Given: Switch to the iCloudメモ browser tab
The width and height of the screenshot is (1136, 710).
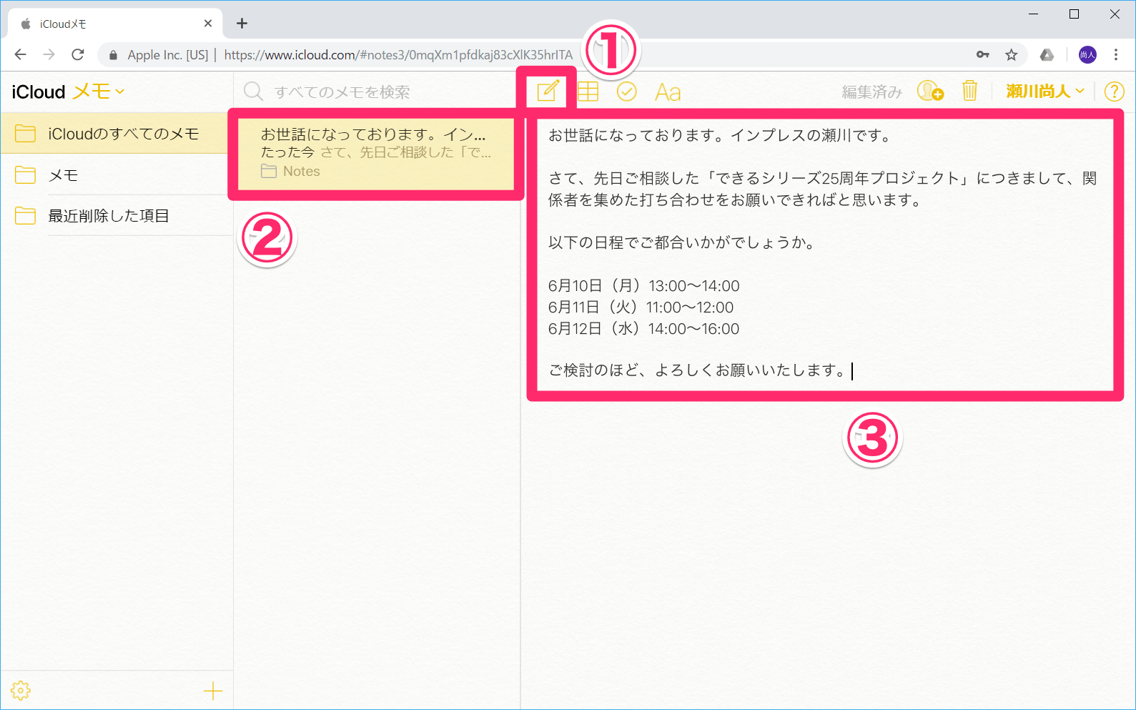Looking at the screenshot, I should tap(114, 24).
